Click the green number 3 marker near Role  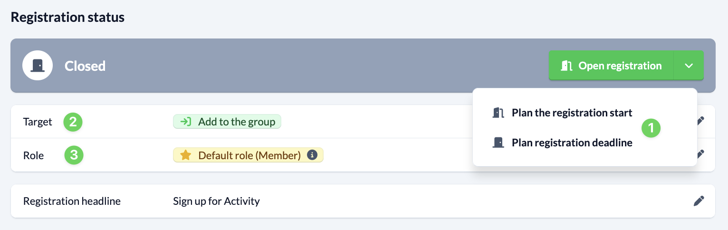point(74,155)
